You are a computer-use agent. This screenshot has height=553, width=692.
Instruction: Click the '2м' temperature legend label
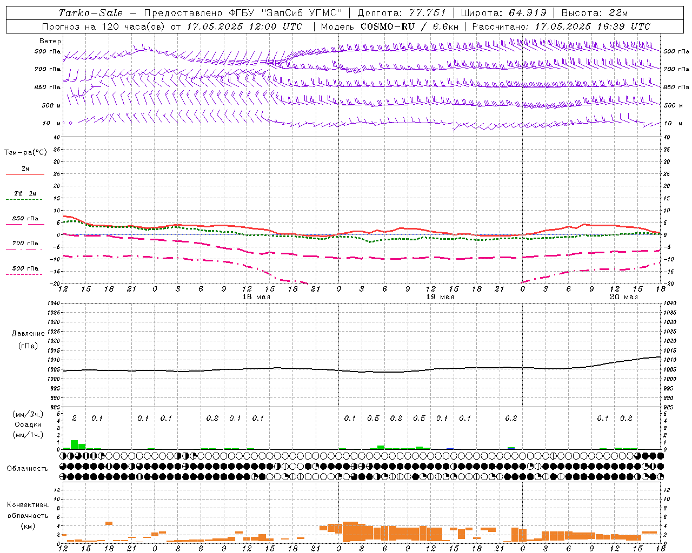[25, 169]
